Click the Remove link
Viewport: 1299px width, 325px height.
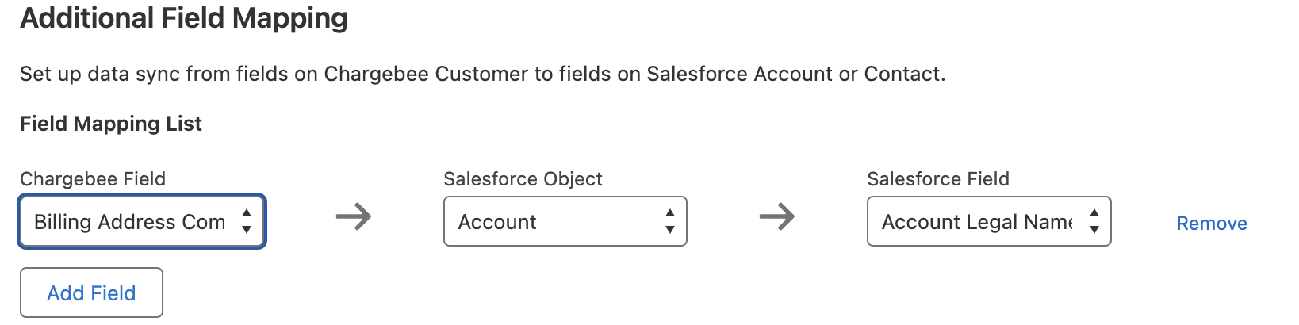coord(1211,224)
